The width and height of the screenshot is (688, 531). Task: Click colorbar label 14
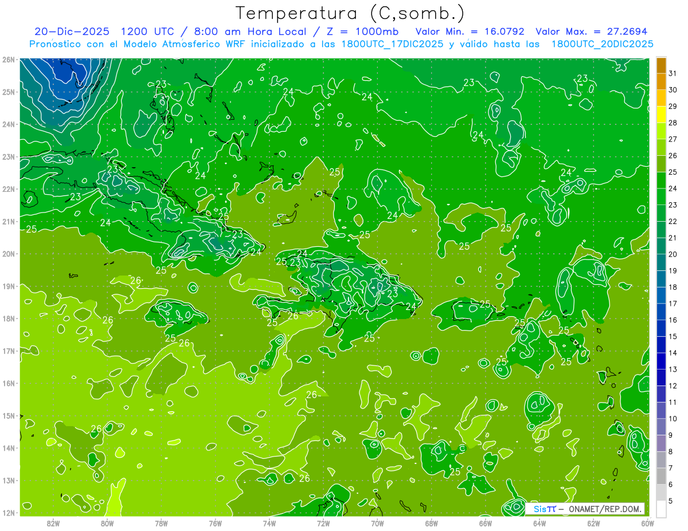(x=673, y=353)
